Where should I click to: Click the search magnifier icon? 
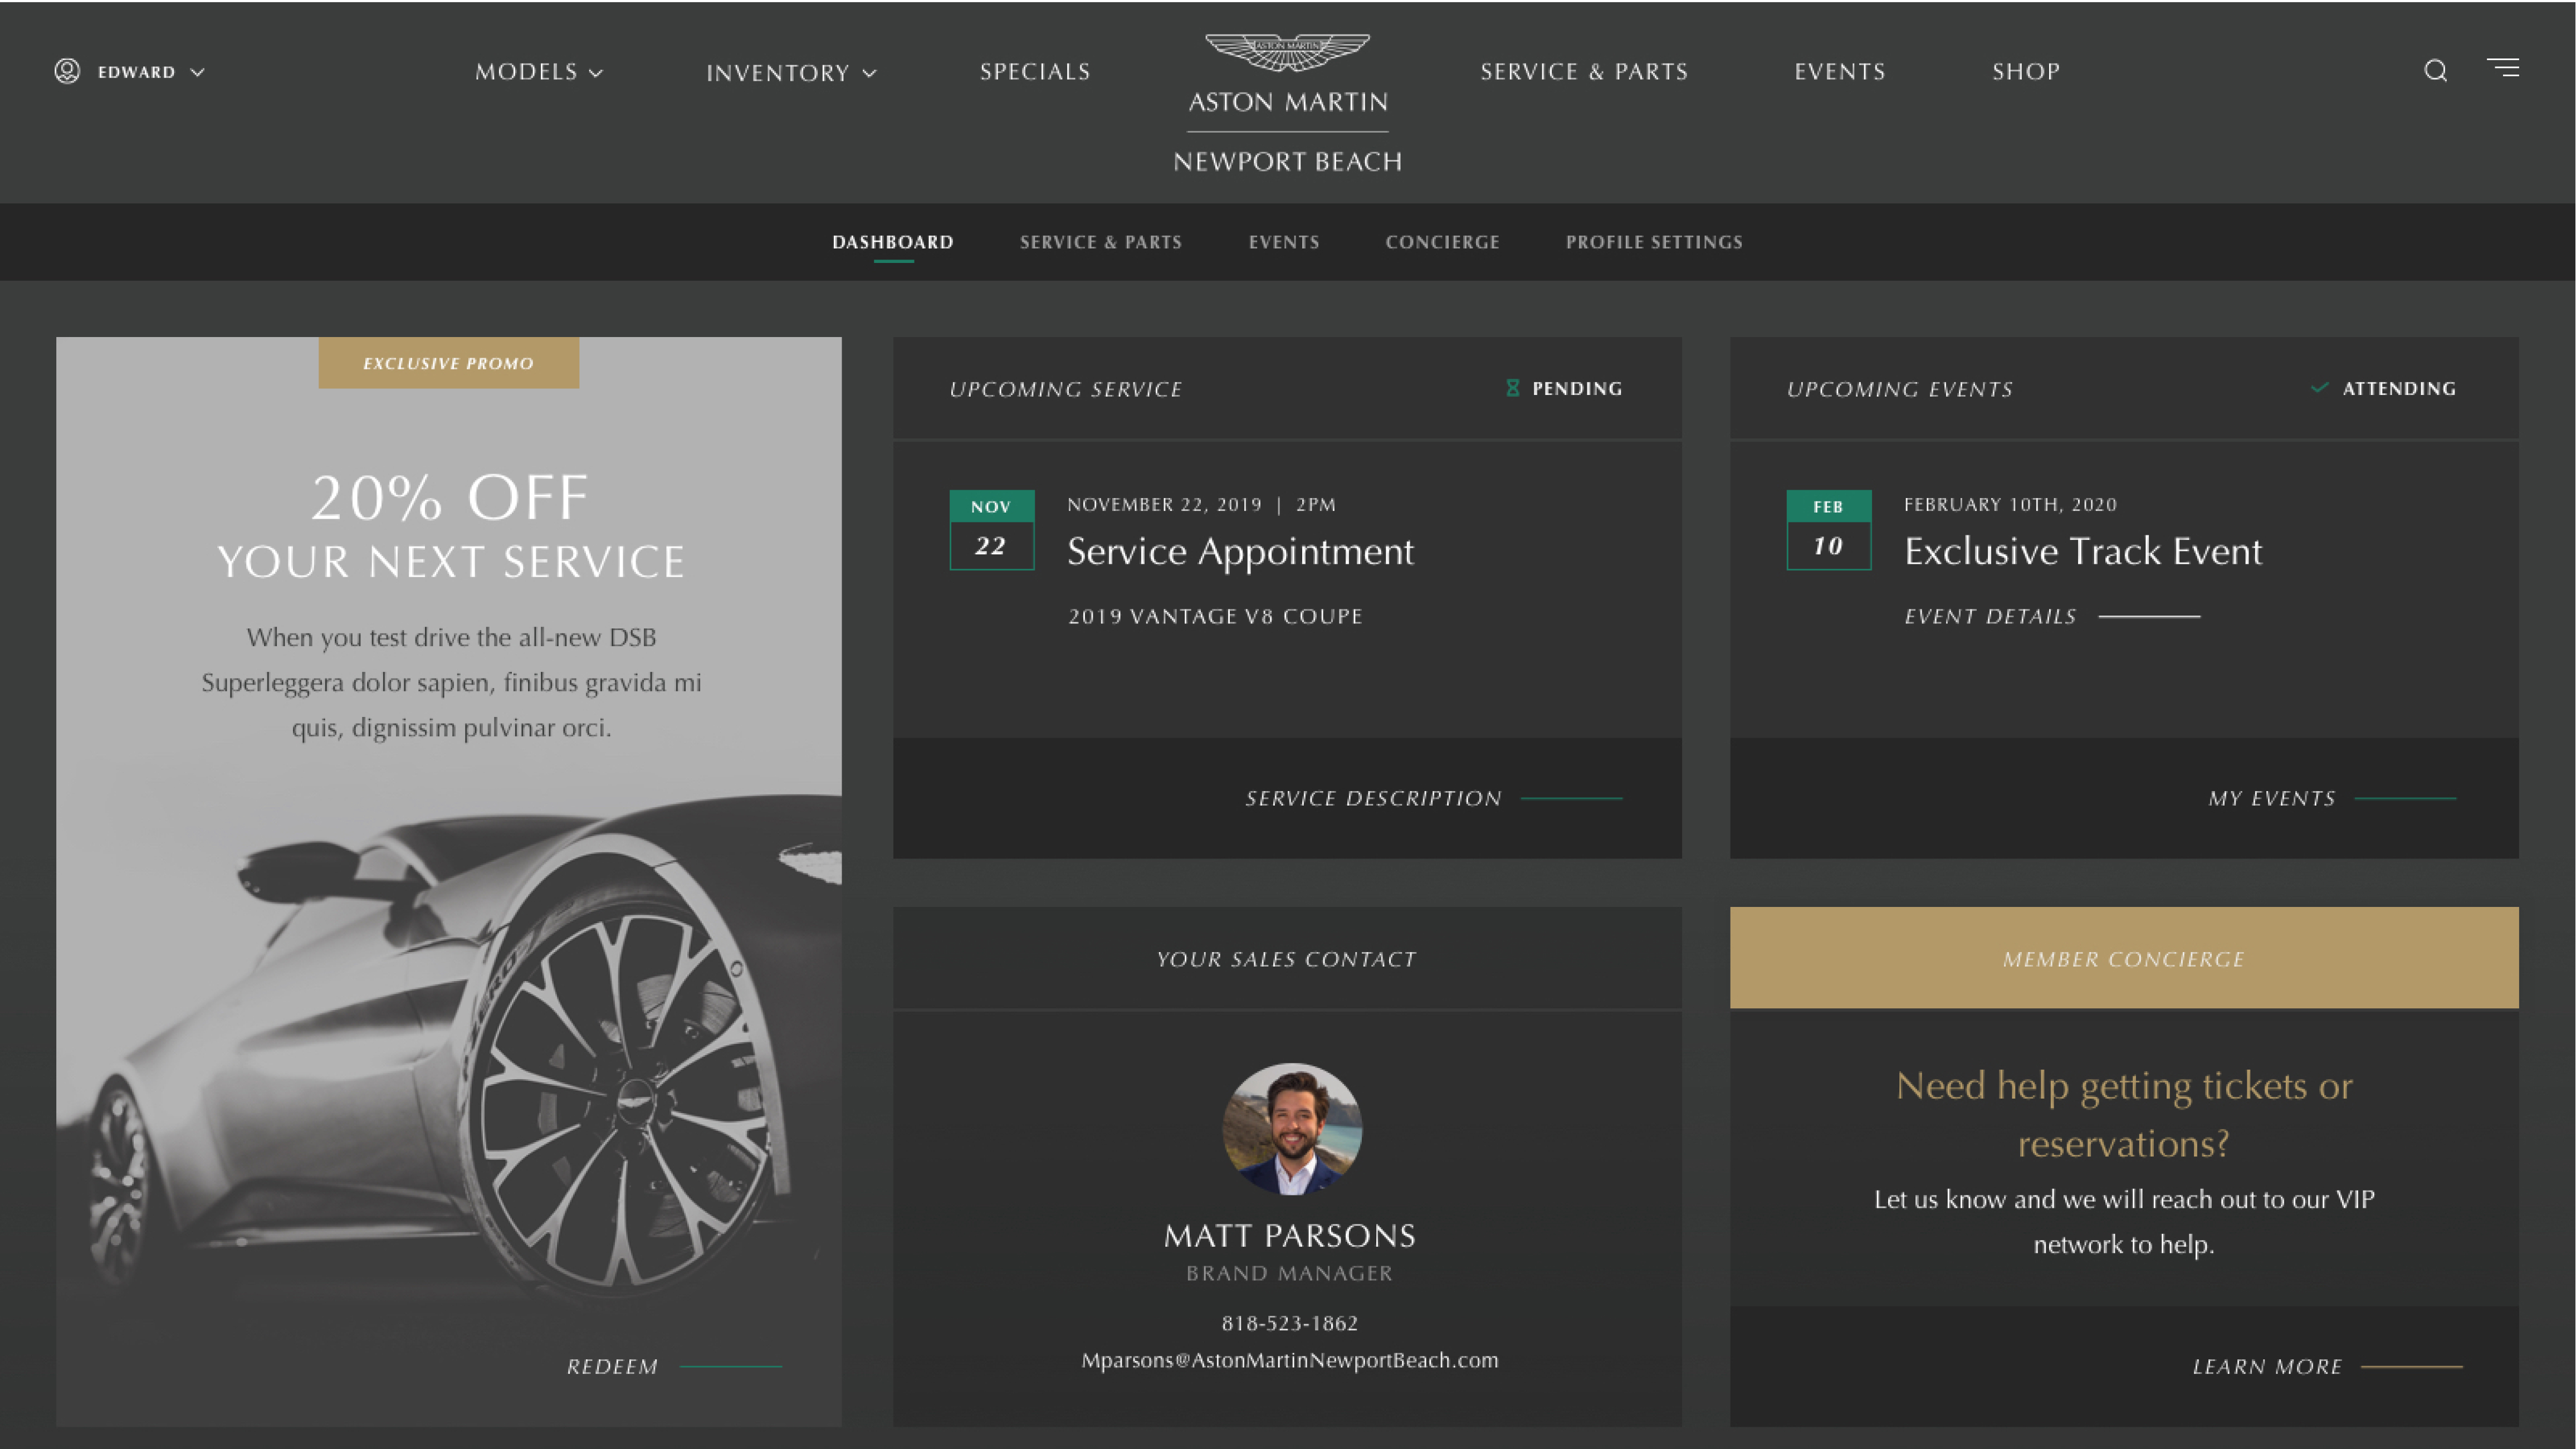tap(2435, 71)
